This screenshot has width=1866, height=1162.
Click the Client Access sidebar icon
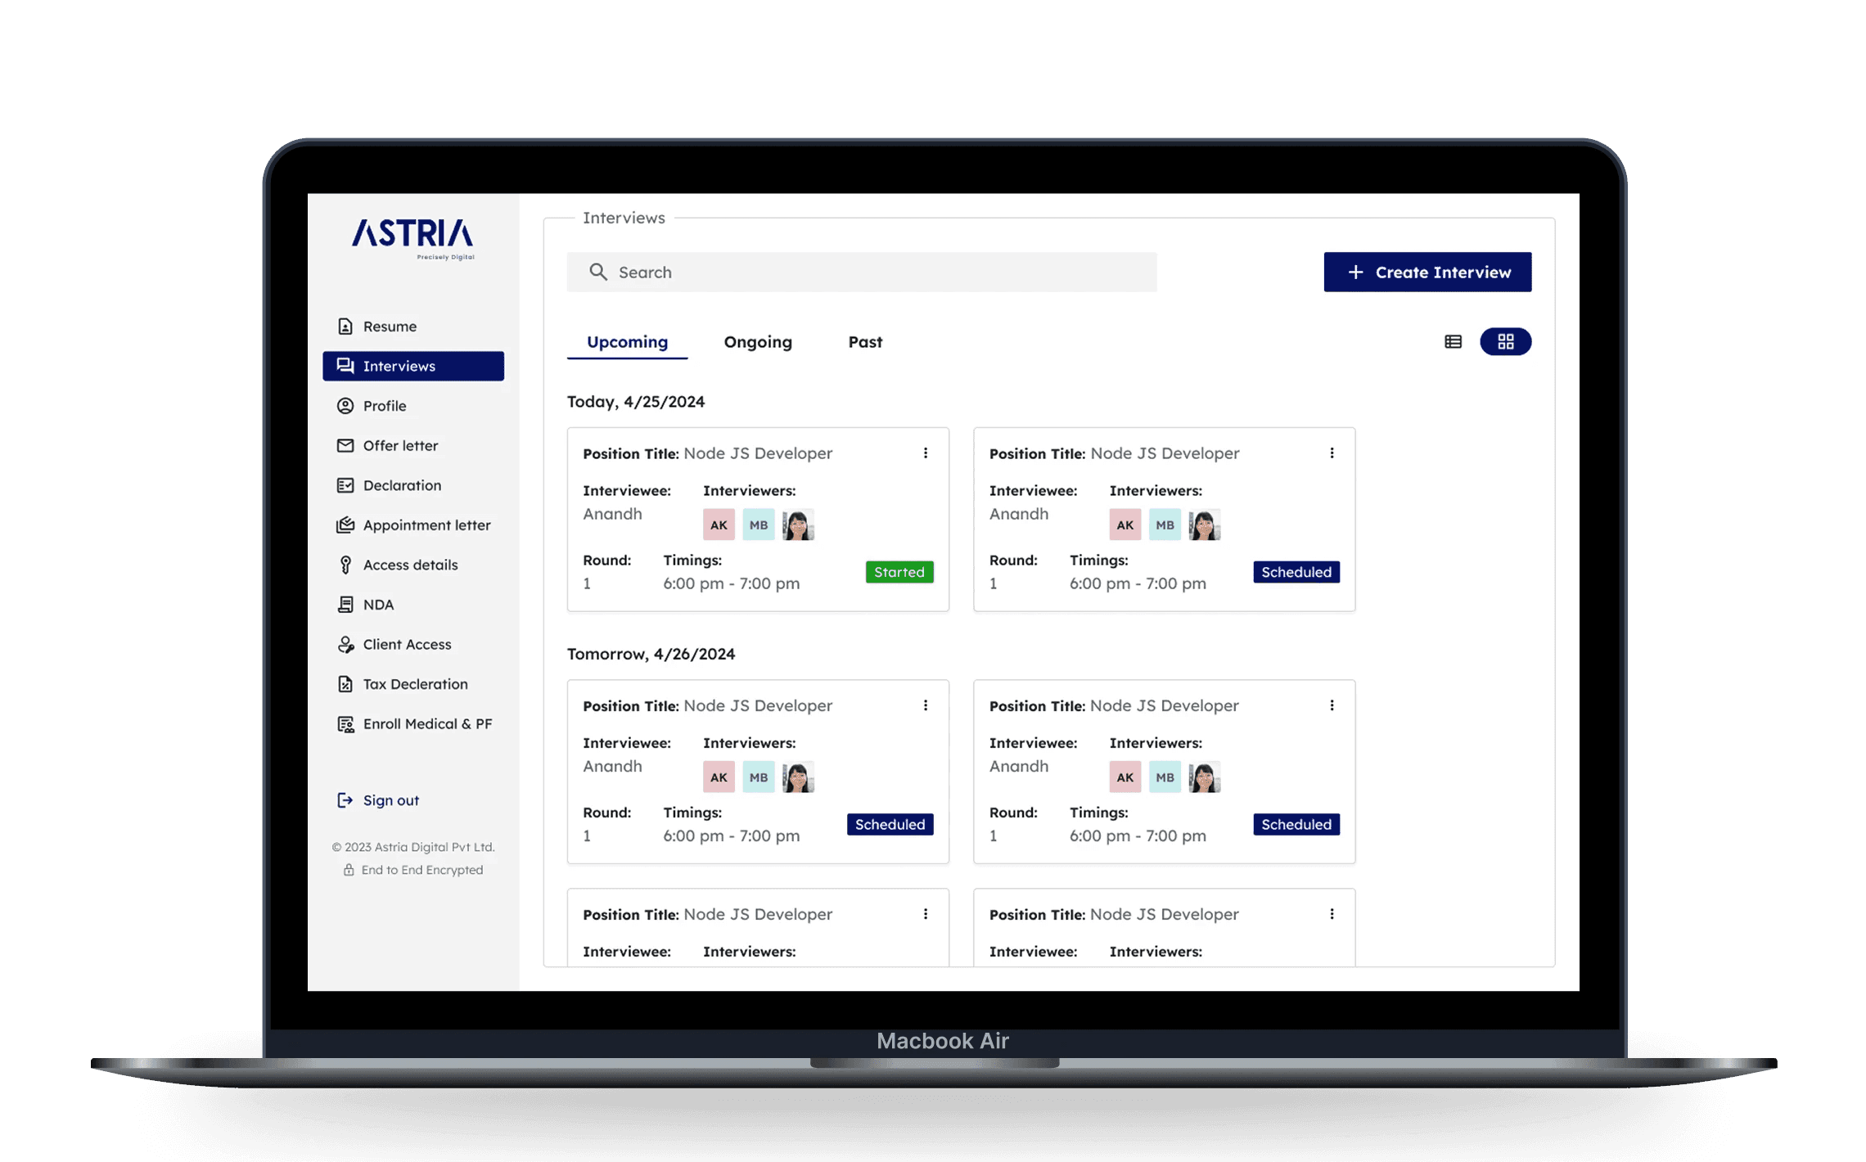(345, 644)
